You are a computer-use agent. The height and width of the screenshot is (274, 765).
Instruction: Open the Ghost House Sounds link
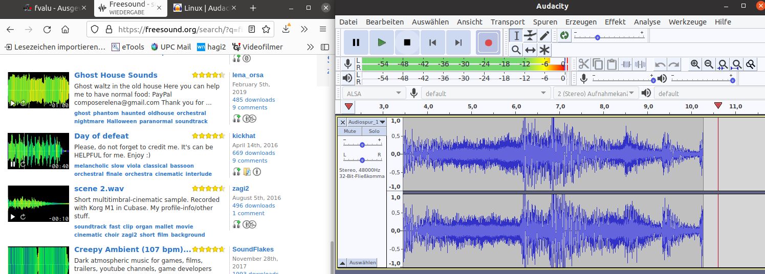pyautogui.click(x=116, y=75)
